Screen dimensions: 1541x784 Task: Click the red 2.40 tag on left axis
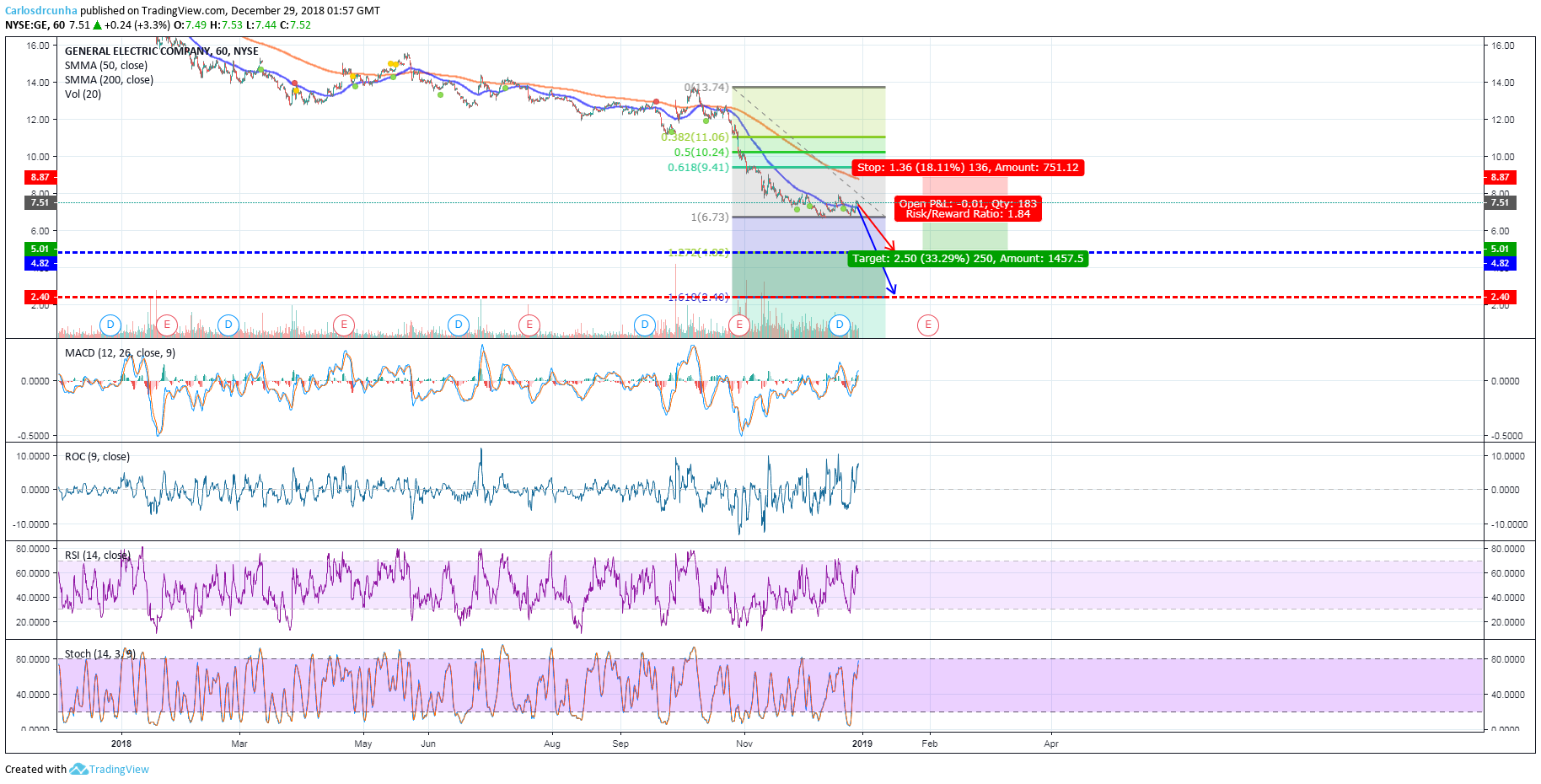40,298
